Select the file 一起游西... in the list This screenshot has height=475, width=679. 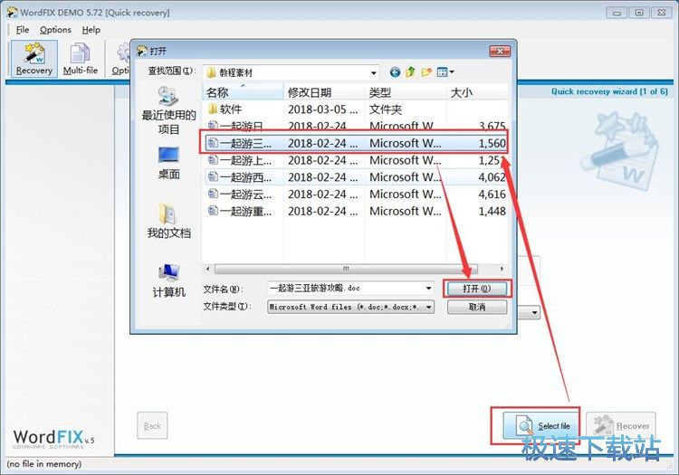[x=356, y=177]
